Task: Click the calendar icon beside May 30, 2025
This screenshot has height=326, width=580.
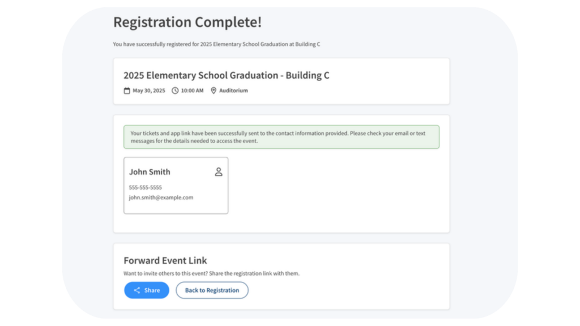Action: 127,91
